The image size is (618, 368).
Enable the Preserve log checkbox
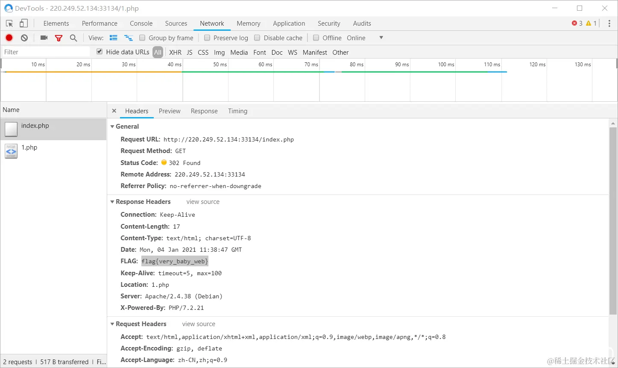click(207, 38)
